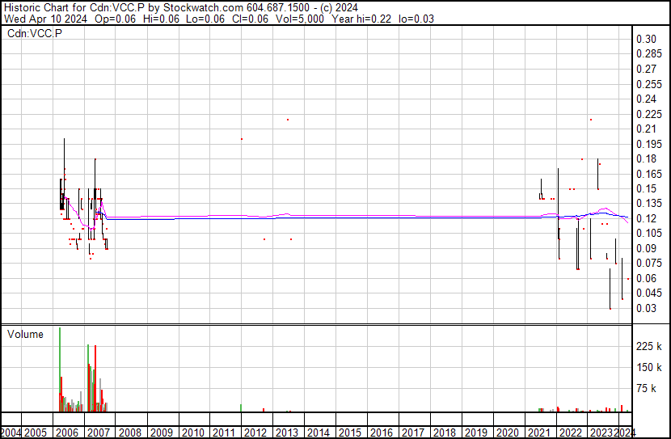Click the 0.12 price axis label

(646, 219)
